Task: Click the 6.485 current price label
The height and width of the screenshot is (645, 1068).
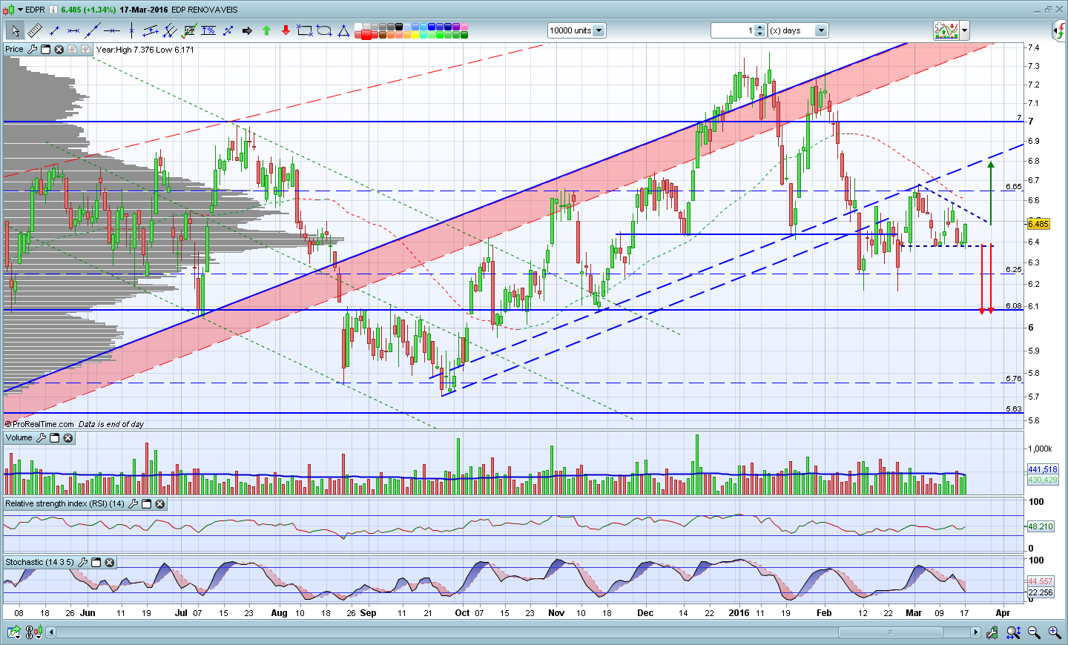Action: [1038, 224]
